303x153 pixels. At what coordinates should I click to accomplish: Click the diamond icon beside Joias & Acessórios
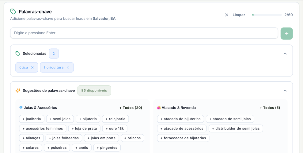[21, 108]
